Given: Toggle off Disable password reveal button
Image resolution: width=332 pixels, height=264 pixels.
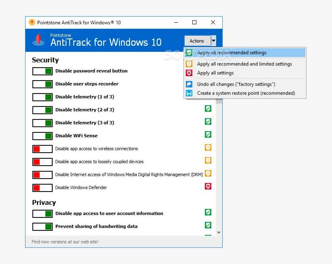Looking at the screenshot, I should (x=42, y=71).
